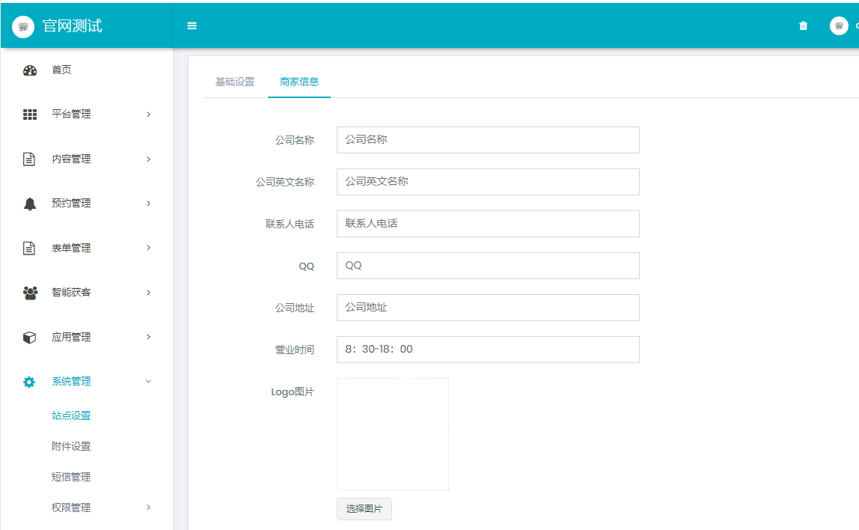Viewport: 859px width, 530px height.
Task: Click the 公司名称 input field
Action: (488, 140)
